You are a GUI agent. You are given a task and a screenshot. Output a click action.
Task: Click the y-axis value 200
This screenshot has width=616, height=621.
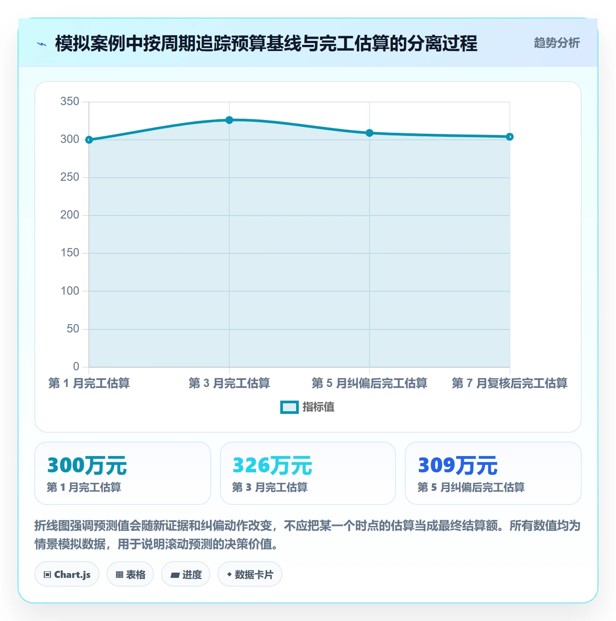(70, 215)
